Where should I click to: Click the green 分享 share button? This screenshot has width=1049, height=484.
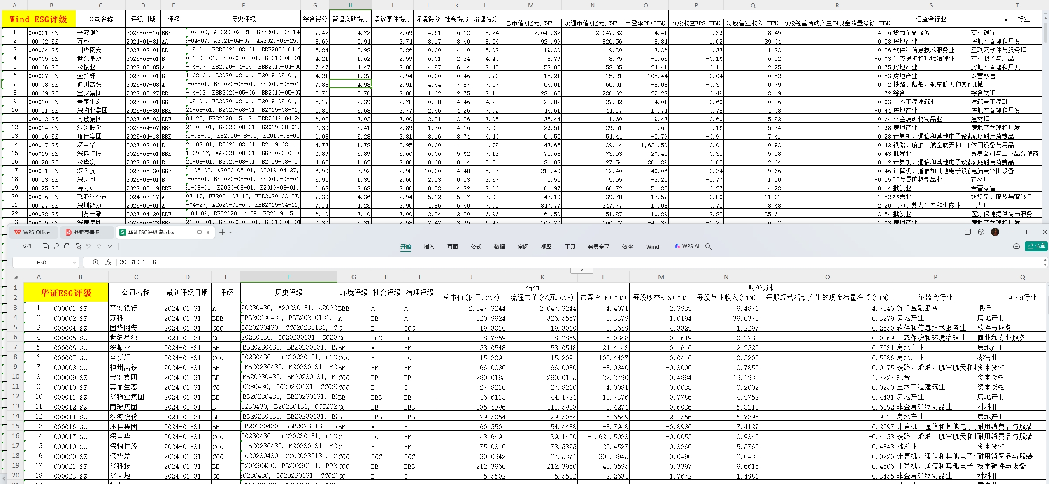[x=1036, y=246]
